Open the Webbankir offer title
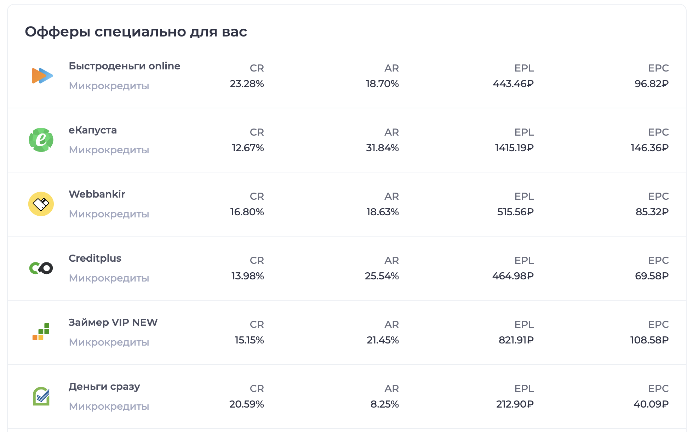This screenshot has width=693, height=432. click(x=97, y=194)
